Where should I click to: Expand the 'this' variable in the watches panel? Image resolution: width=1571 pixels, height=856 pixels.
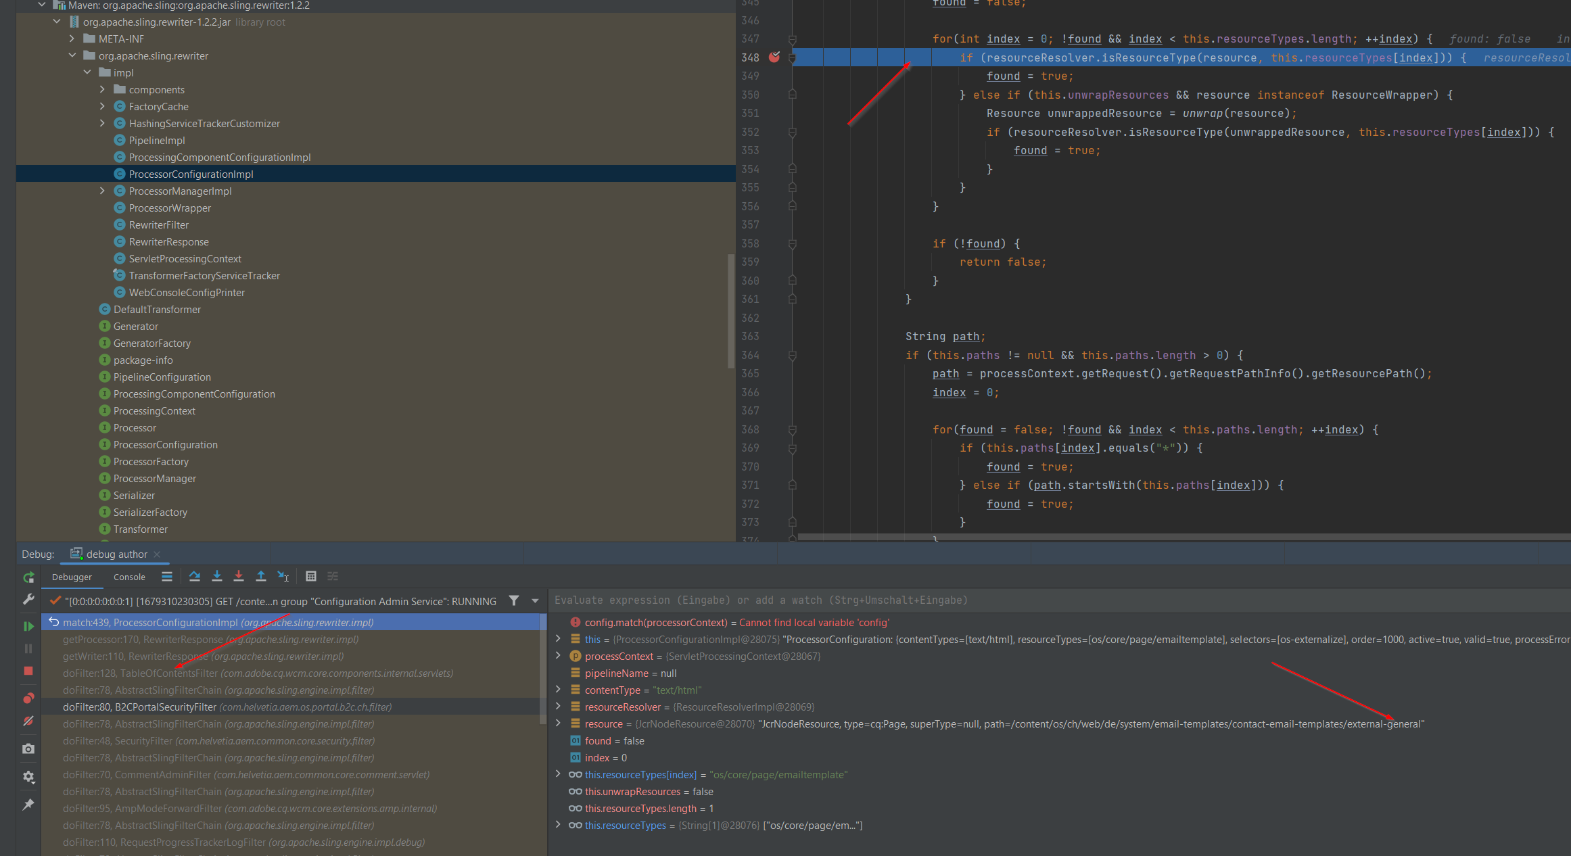click(x=558, y=638)
